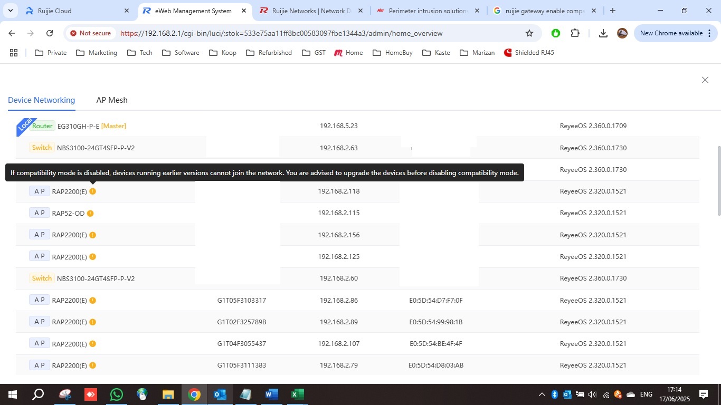Open the Marizan bookmarks folder
The image size is (721, 405).
[x=477, y=53]
